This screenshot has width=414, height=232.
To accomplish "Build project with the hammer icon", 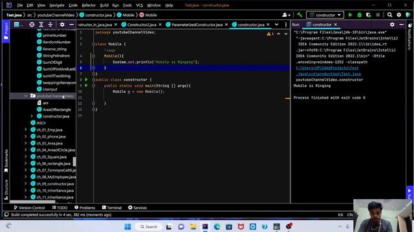I will click(300, 15).
